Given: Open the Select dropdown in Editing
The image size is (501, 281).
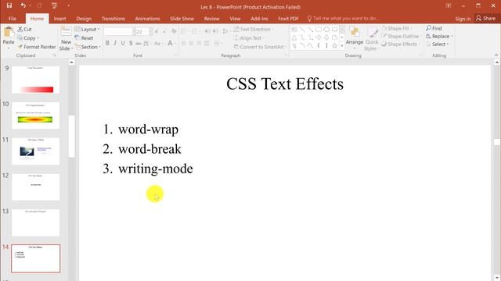Looking at the screenshot, I should click(438, 44).
